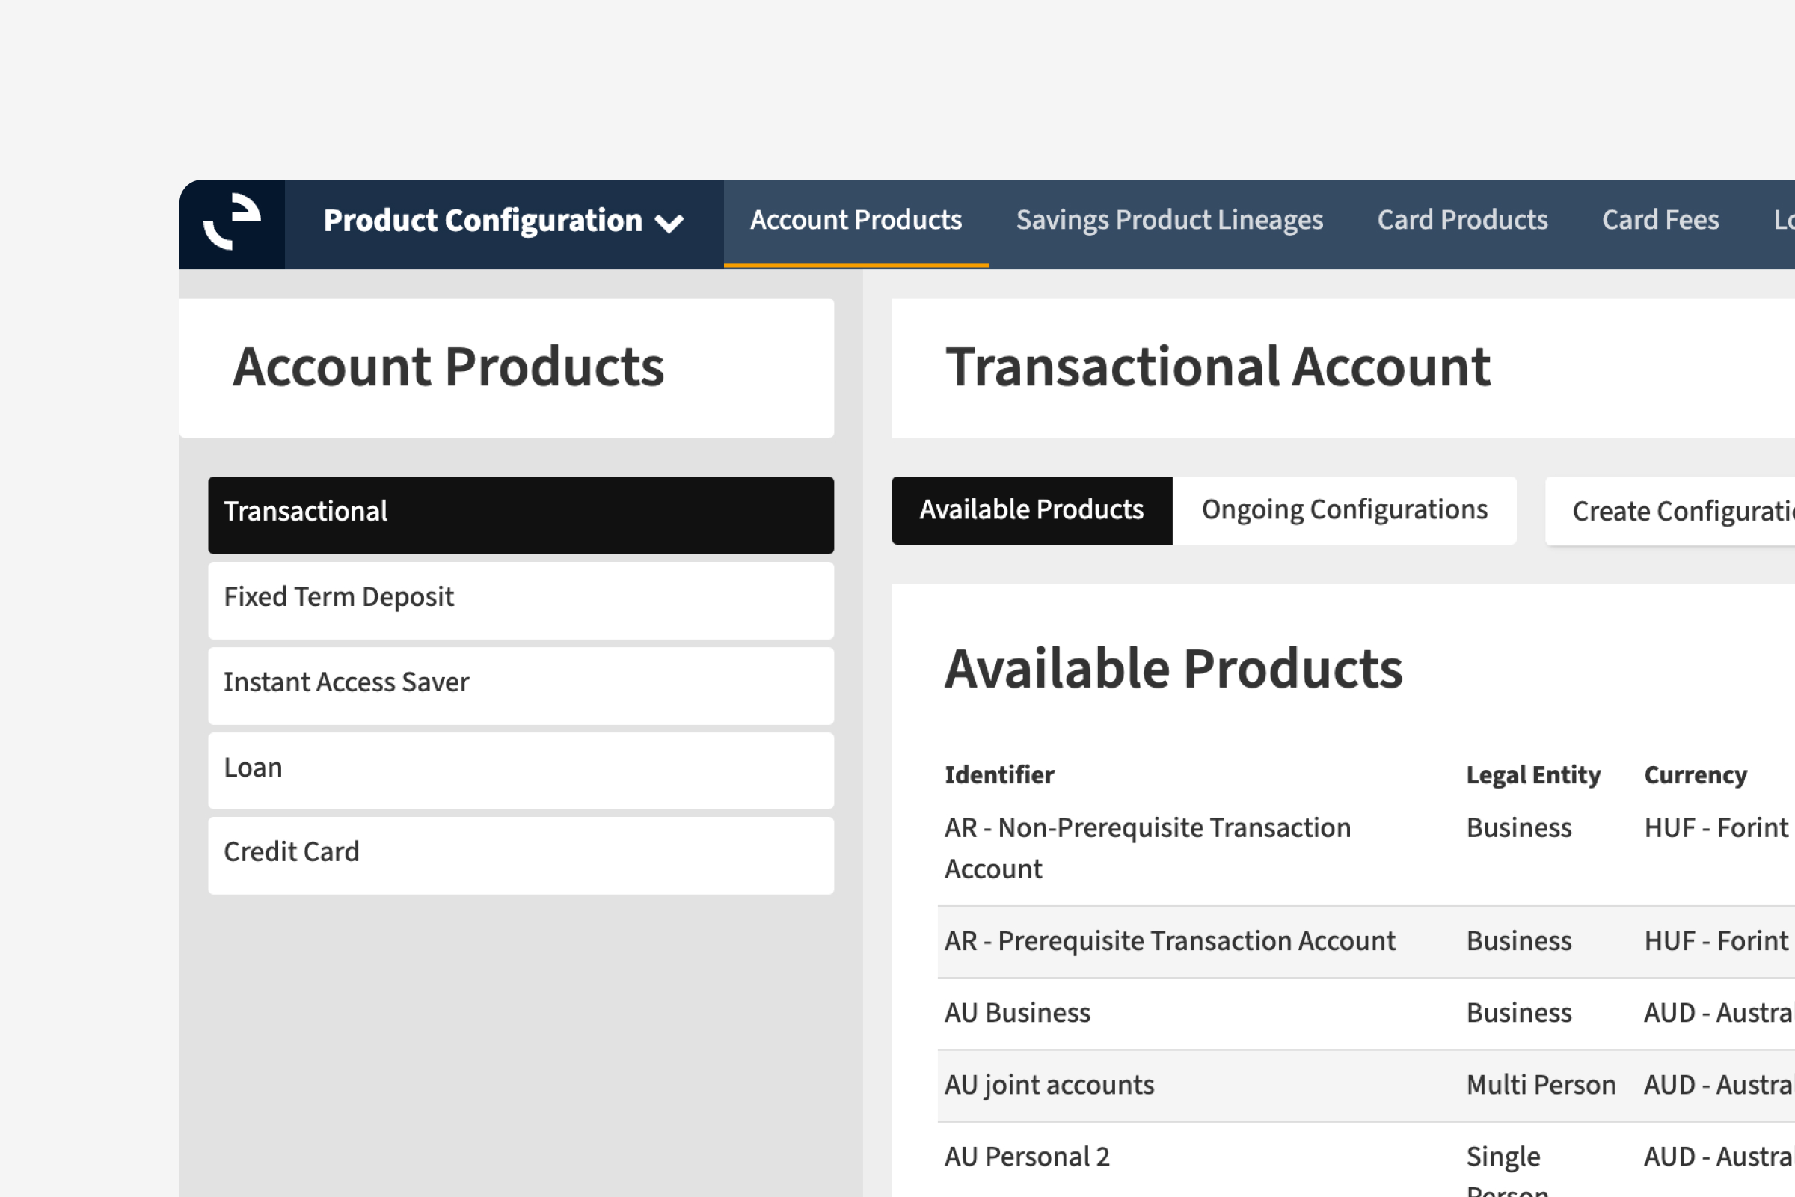Open the Account Products tab

pyautogui.click(x=856, y=221)
